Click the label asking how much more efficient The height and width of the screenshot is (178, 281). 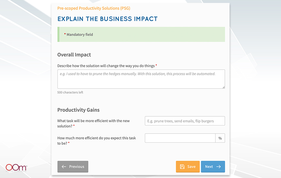tap(96, 141)
